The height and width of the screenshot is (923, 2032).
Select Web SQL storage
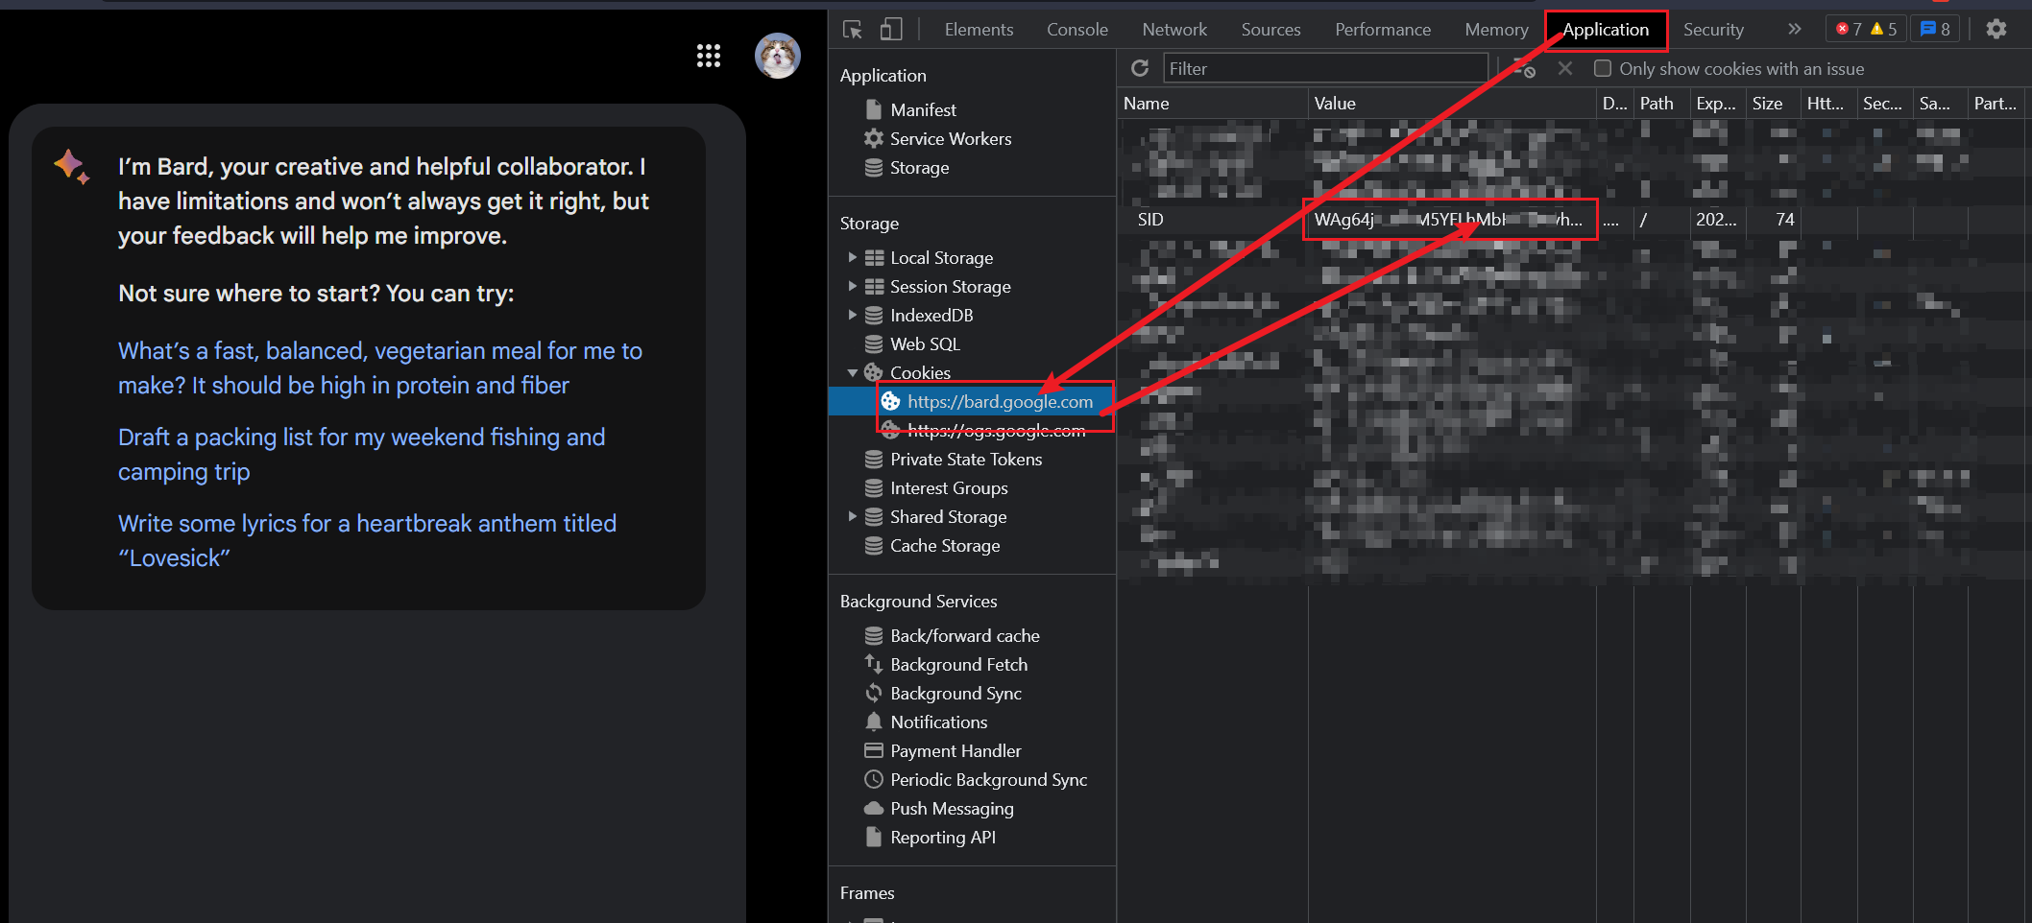(911, 343)
